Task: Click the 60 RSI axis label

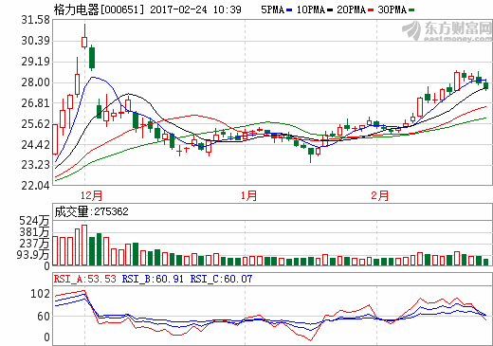Action: [x=44, y=317]
